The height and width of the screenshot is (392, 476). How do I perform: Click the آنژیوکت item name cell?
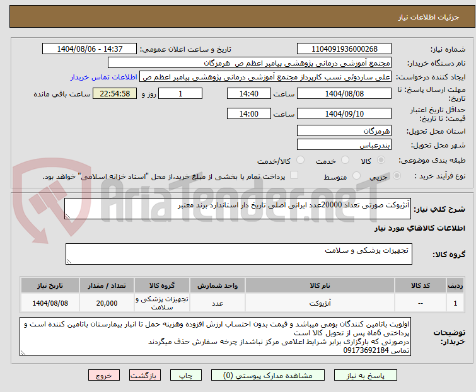[x=320, y=303]
